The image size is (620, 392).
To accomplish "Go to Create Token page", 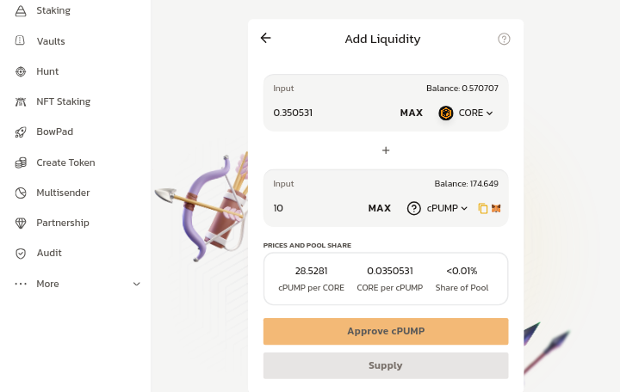I will tap(65, 162).
